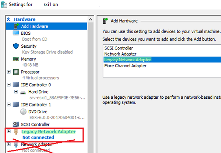
Task: Choose Network Adapter in the device list
Action: click(x=120, y=54)
